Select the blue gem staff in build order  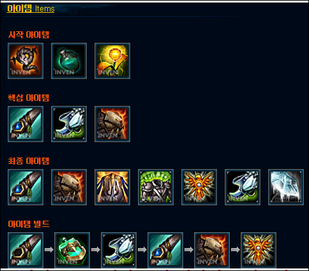click(x=165, y=250)
